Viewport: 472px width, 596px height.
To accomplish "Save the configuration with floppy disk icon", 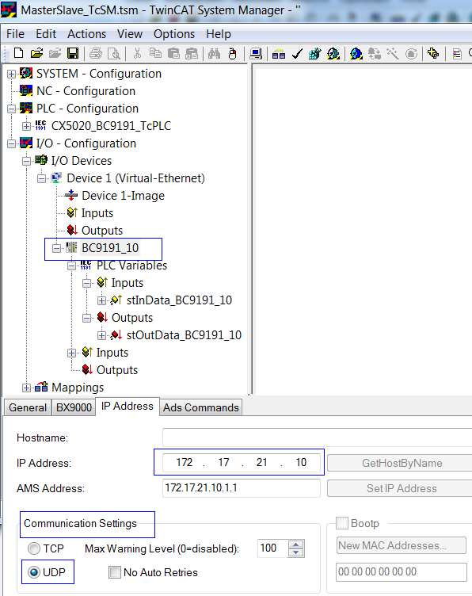I will (x=73, y=53).
